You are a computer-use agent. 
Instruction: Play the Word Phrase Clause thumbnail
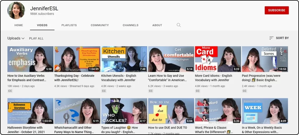pos(218,111)
